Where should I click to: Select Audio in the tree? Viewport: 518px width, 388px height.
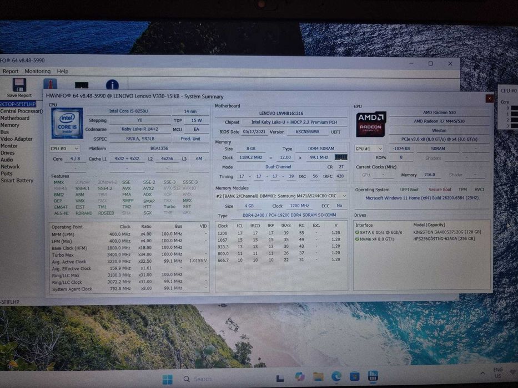click(7, 160)
